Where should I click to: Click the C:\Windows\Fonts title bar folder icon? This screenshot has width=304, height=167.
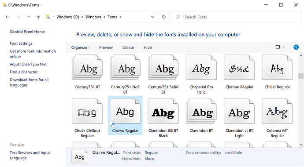[x=4, y=5]
